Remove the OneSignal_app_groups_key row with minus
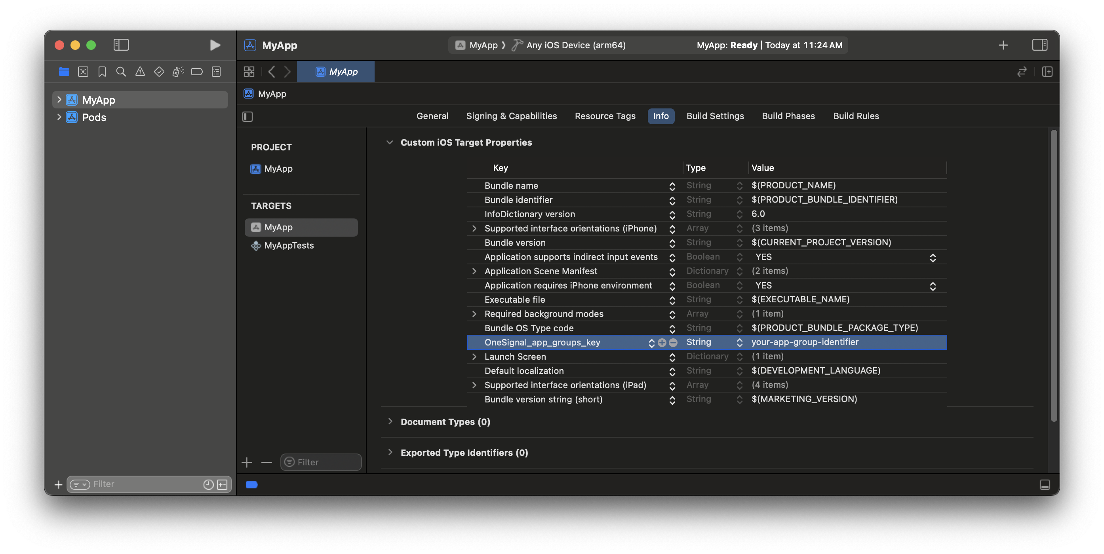Screen dimensions: 1104x554 tap(673, 343)
